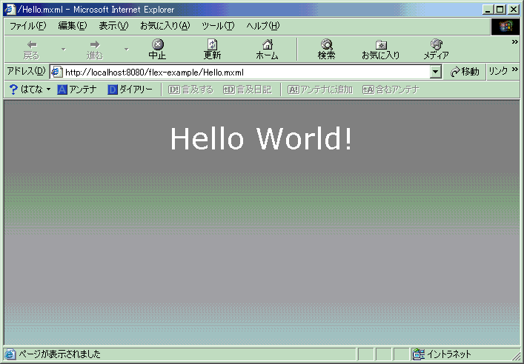Image resolution: width=524 pixels, height=364 pixels.
Task: Minimize the Internet Explorer window
Action: [488, 10]
